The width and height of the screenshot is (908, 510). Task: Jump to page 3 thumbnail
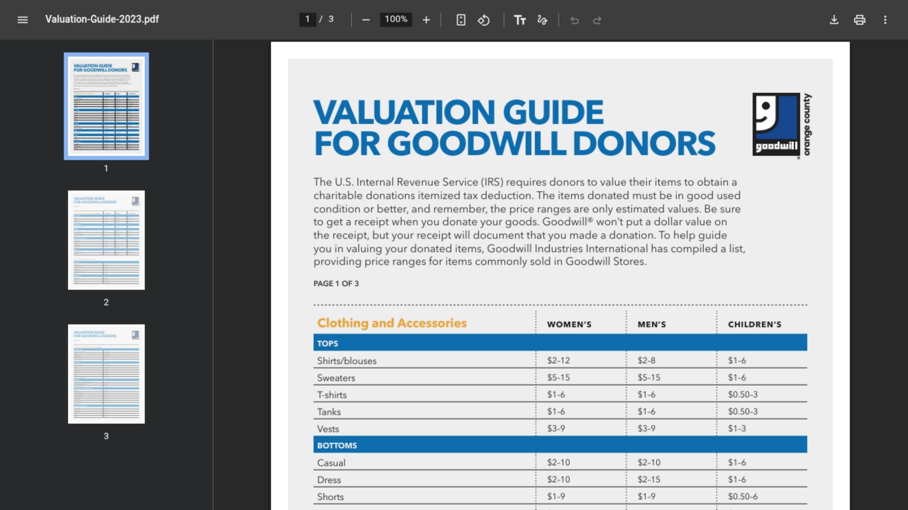click(106, 374)
